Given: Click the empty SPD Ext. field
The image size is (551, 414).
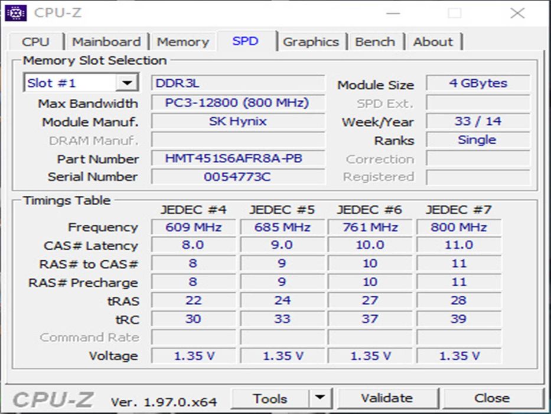Looking at the screenshot, I should tap(478, 102).
